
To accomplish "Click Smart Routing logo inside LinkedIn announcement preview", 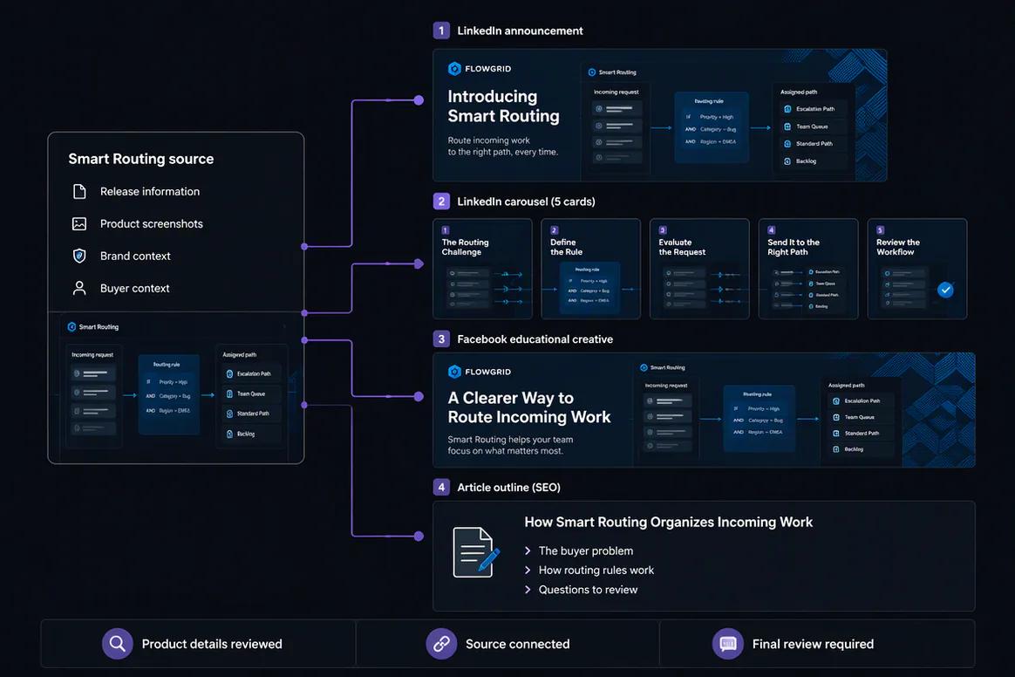I will coord(592,72).
